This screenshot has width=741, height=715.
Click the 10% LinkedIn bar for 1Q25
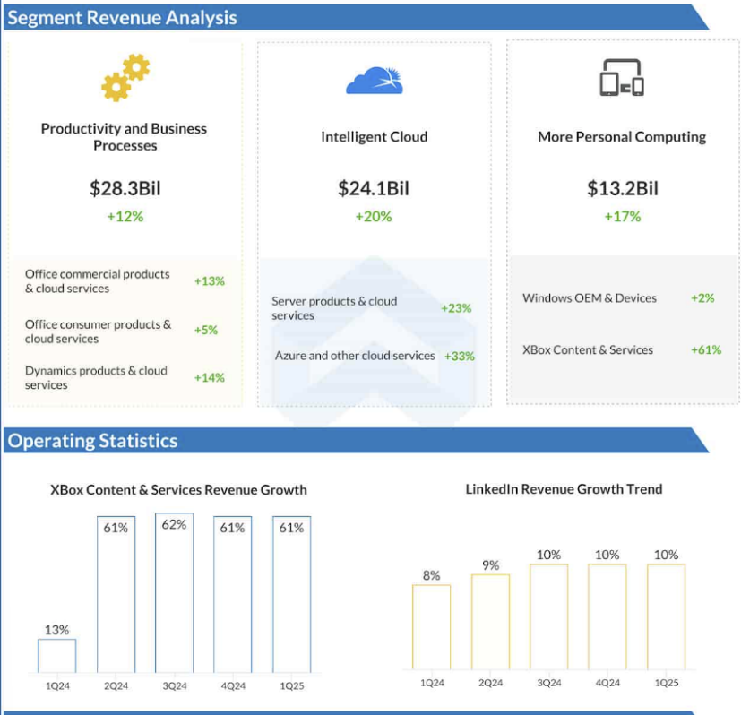click(x=667, y=616)
